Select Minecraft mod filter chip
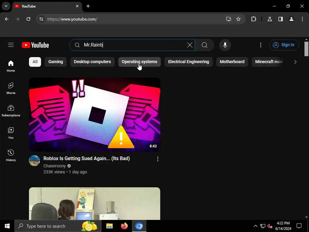This screenshot has height=232, width=309. coord(269,62)
